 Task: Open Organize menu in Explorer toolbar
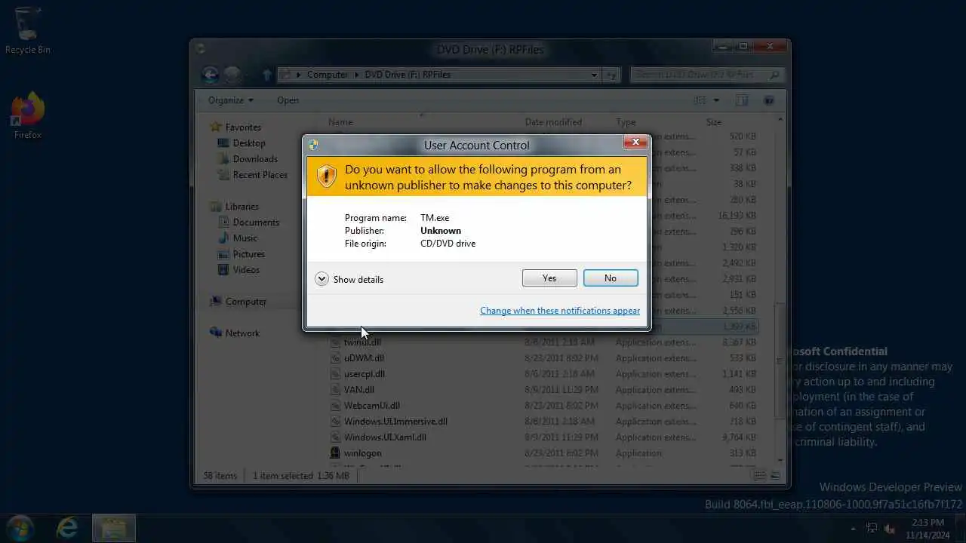(231, 100)
